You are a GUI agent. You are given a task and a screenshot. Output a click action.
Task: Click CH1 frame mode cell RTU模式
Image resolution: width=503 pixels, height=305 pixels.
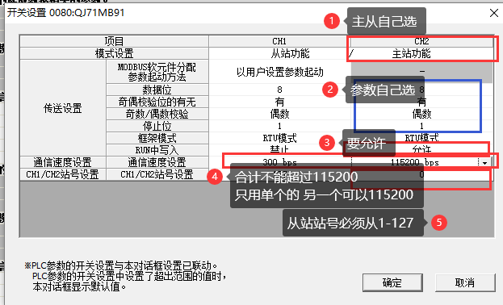click(279, 138)
